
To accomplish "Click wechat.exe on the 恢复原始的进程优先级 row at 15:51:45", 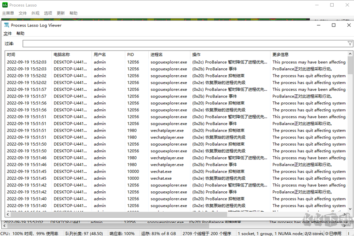I will click(x=161, y=178).
